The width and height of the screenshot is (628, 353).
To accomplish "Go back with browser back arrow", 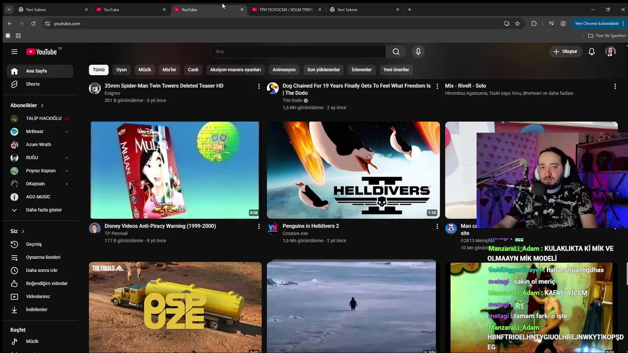I will 10,24.
